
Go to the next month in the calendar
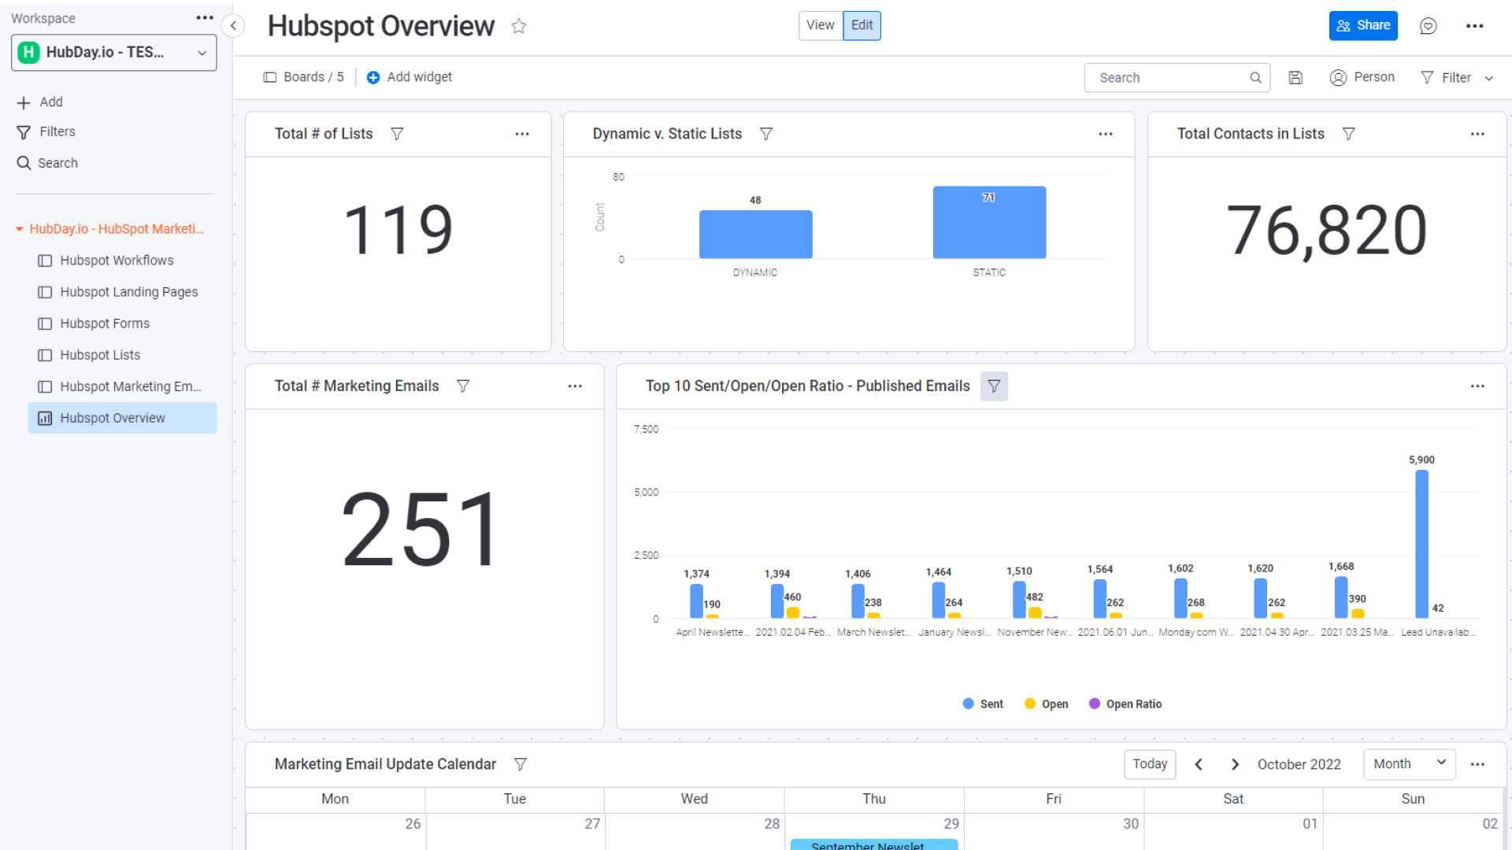[x=1235, y=764]
